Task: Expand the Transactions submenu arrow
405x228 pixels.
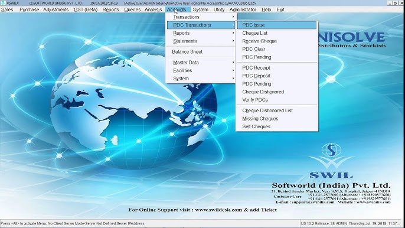Action: click(x=233, y=17)
